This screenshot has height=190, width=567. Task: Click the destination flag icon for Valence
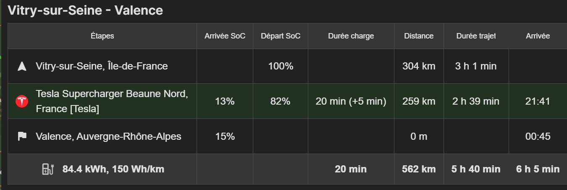(x=22, y=136)
